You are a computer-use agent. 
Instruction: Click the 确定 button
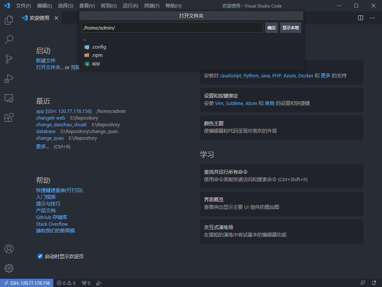pyautogui.click(x=272, y=28)
